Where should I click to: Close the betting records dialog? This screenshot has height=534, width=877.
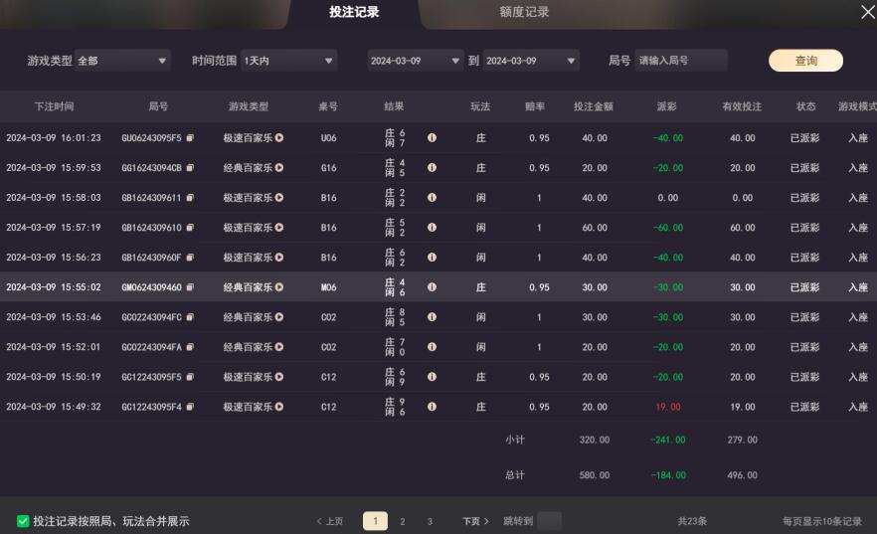[x=867, y=12]
